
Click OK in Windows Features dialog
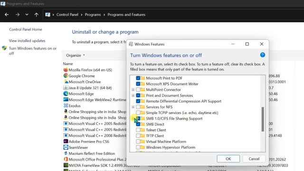[228, 159]
